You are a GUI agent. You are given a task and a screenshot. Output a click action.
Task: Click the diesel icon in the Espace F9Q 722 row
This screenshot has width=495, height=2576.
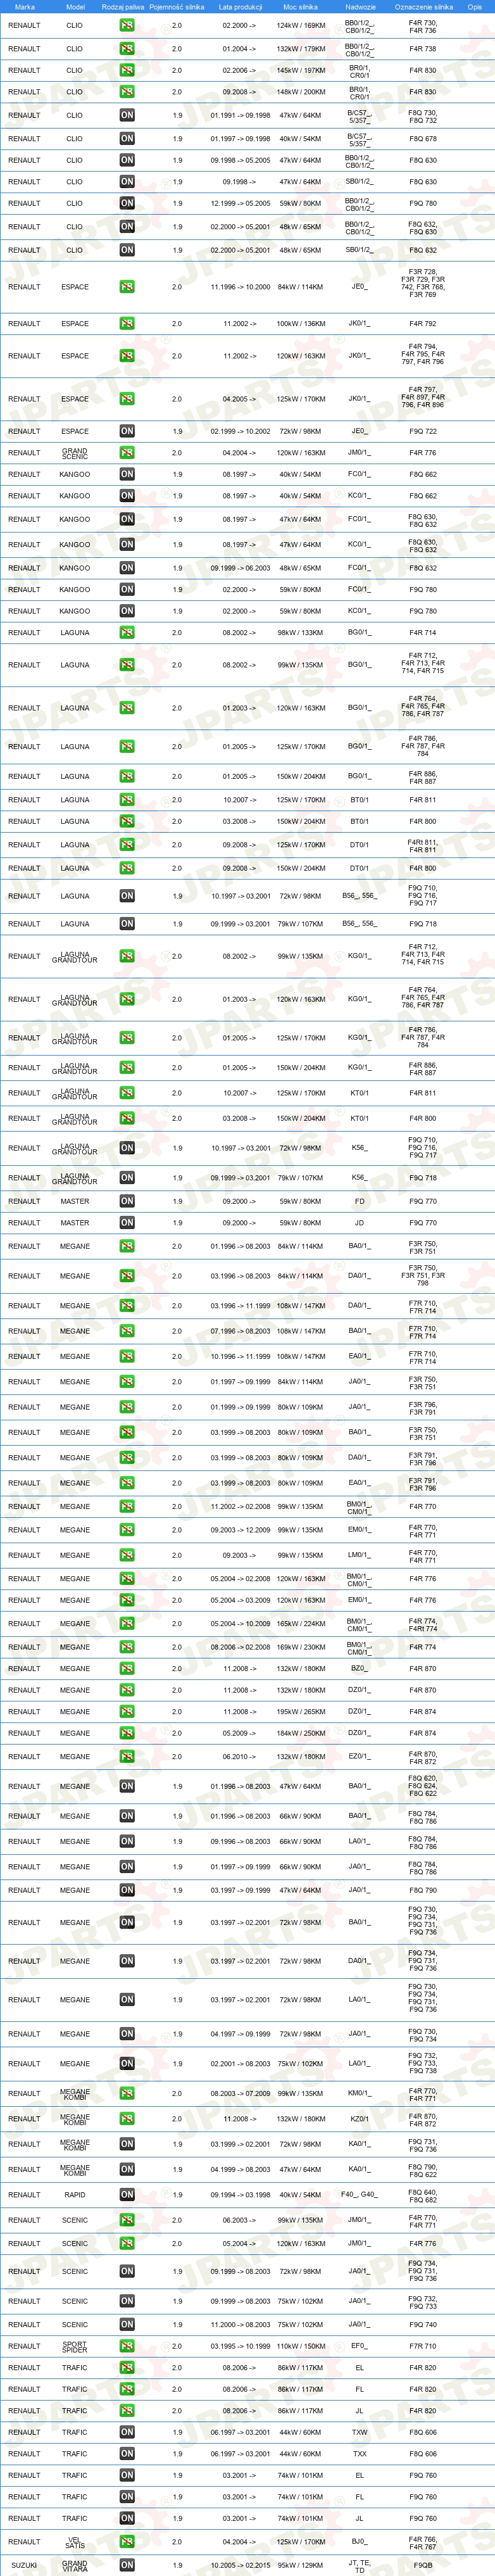coord(127,431)
